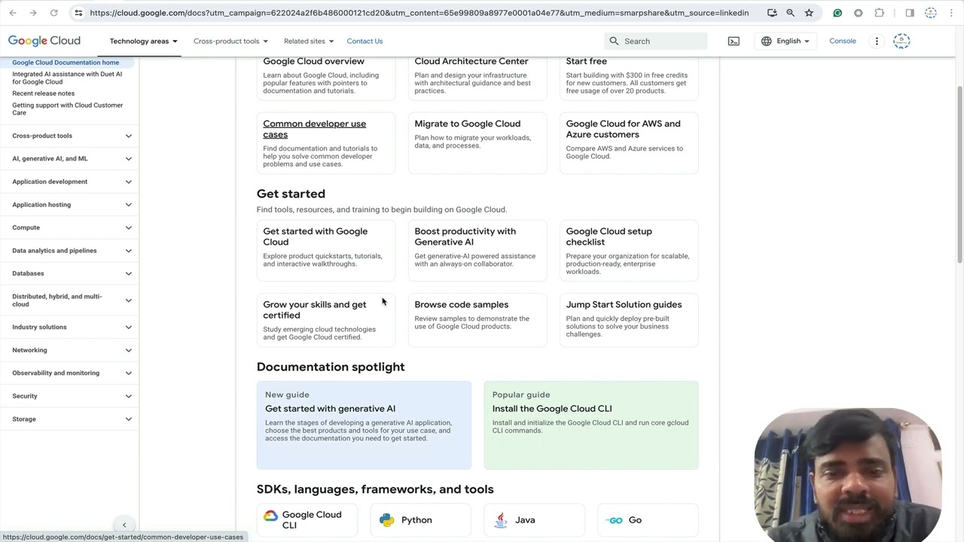Open Recent release notes in sidebar
This screenshot has width=964, height=542.
(44, 93)
